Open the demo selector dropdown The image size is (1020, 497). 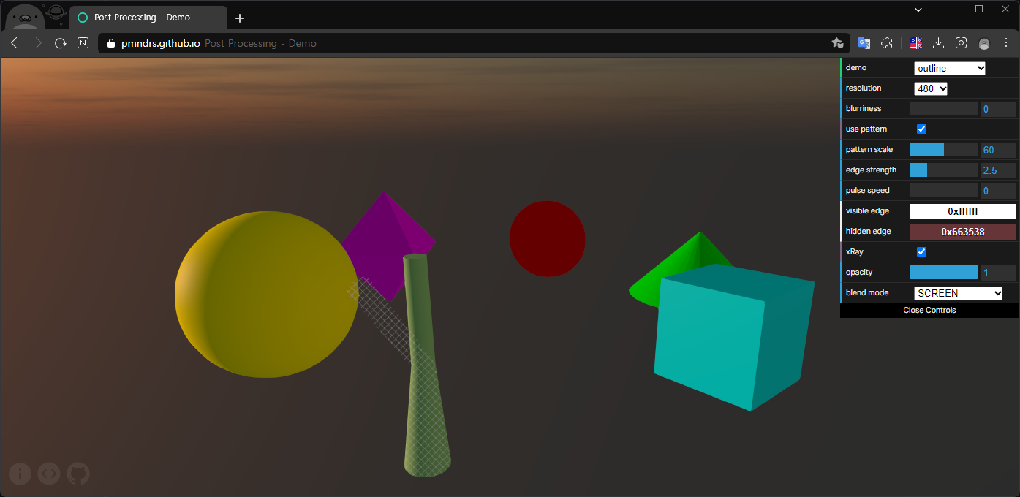tap(950, 68)
